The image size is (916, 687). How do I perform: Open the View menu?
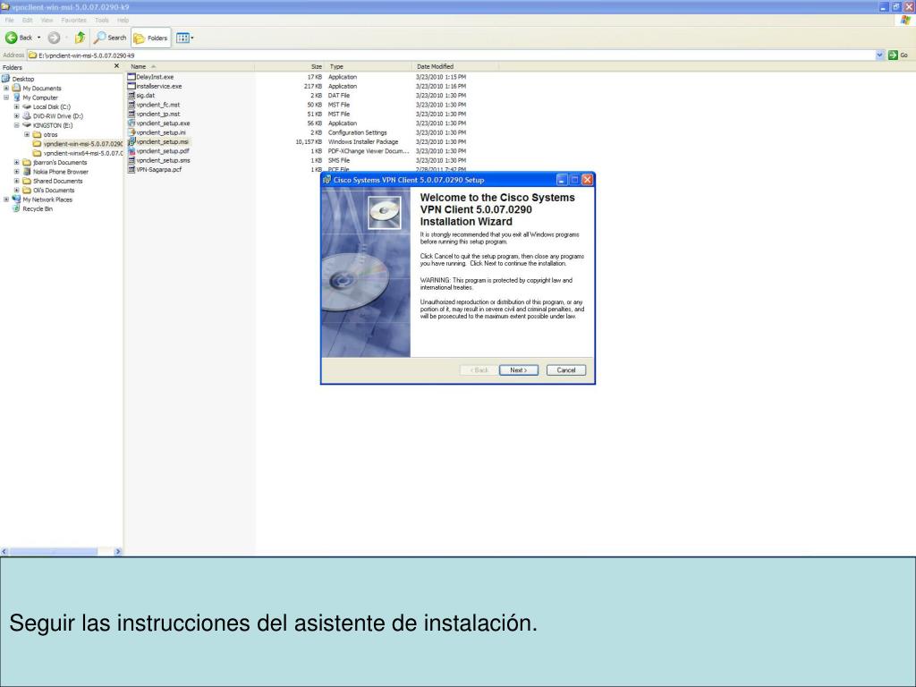pyautogui.click(x=47, y=20)
